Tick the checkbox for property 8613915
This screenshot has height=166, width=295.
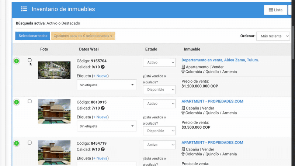(x=30, y=101)
